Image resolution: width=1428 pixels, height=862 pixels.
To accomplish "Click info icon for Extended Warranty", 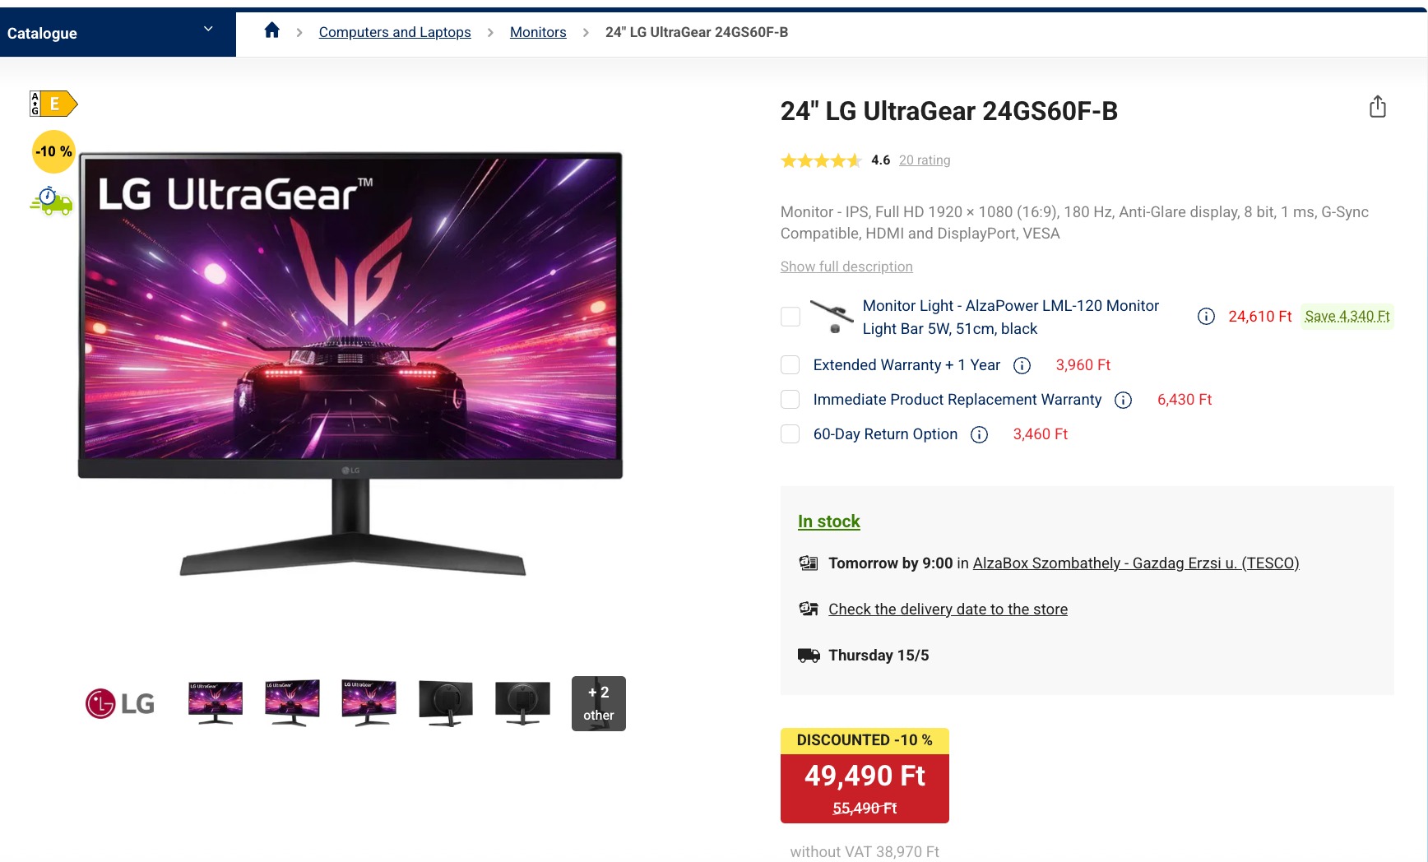I will tap(1022, 365).
